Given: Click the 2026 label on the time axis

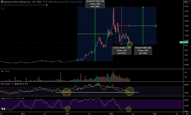Looking at the screenshot, I should pyautogui.click(x=111, y=114).
